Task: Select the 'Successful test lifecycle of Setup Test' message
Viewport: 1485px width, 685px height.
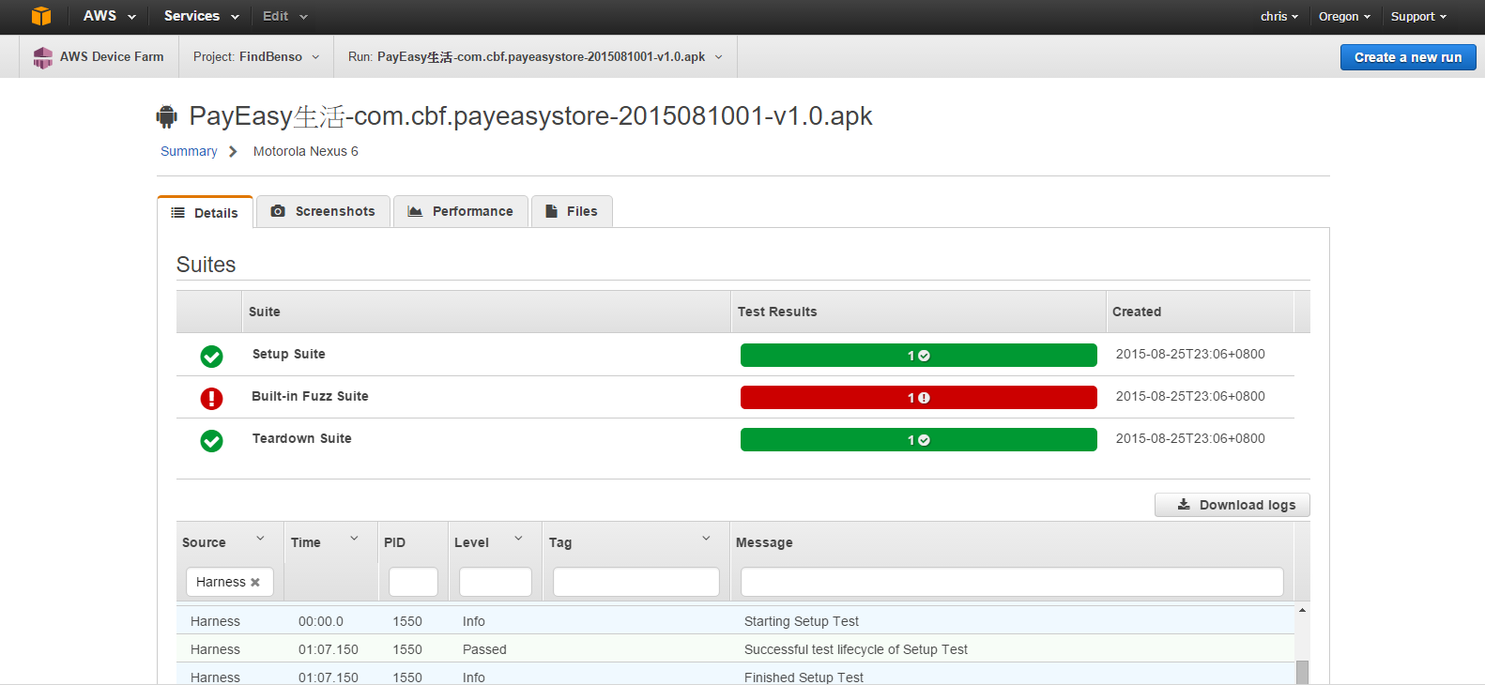Action: (x=856, y=649)
